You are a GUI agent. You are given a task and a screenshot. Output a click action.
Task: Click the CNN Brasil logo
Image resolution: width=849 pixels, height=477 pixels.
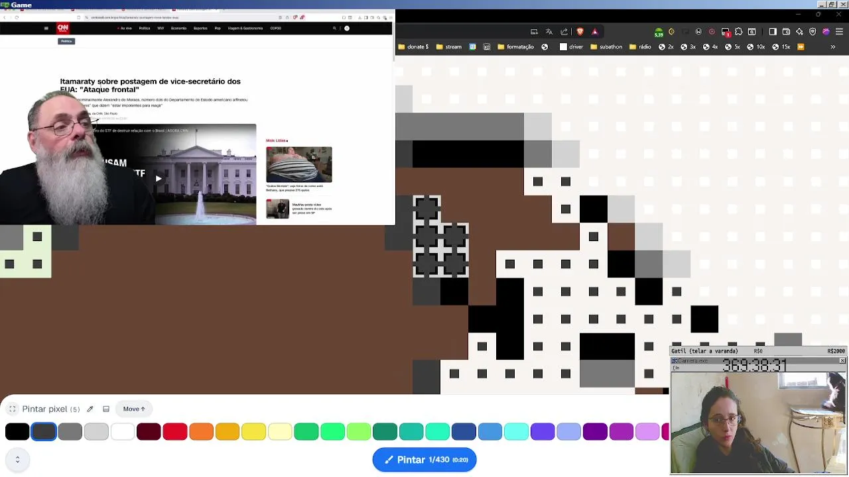[x=62, y=28]
